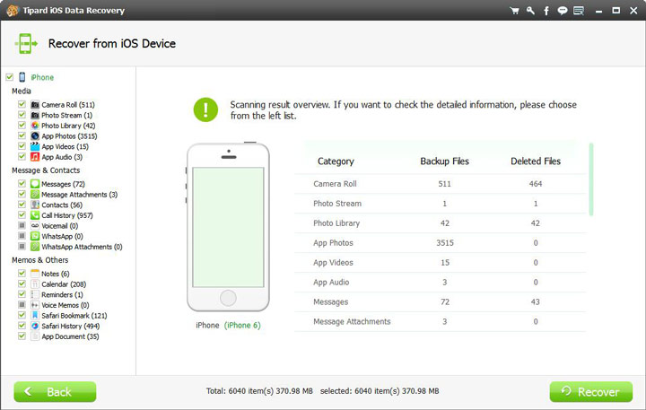Image resolution: width=646 pixels, height=410 pixels.
Task: Click the (iPhone 6) device label
Action: click(242, 325)
